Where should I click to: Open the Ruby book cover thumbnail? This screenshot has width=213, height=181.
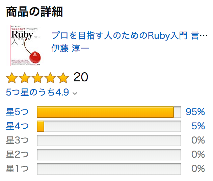(x=25, y=45)
